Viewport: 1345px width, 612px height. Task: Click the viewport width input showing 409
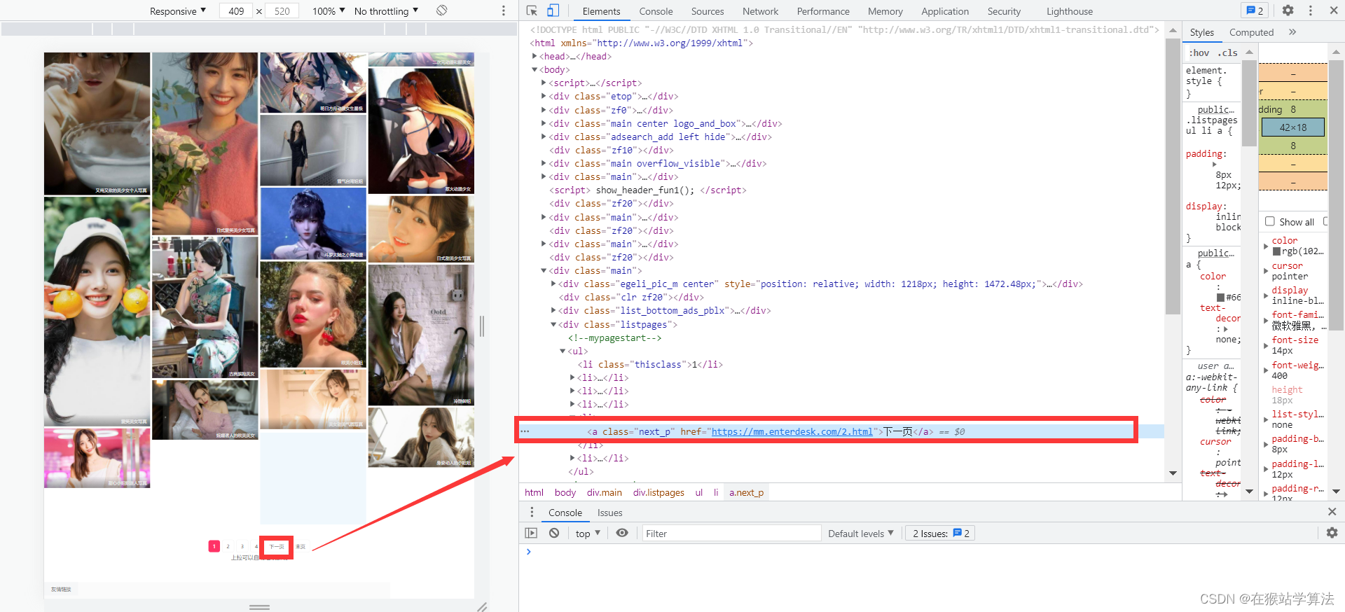tap(236, 11)
